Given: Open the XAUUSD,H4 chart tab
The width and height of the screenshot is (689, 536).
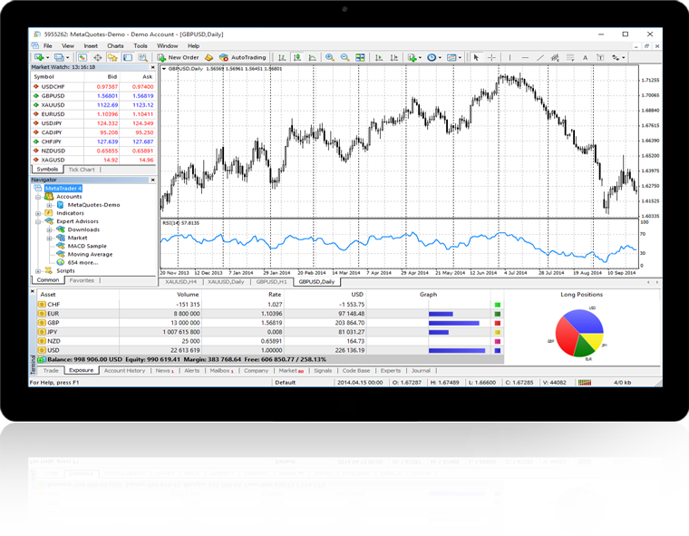Looking at the screenshot, I should pyautogui.click(x=180, y=282).
